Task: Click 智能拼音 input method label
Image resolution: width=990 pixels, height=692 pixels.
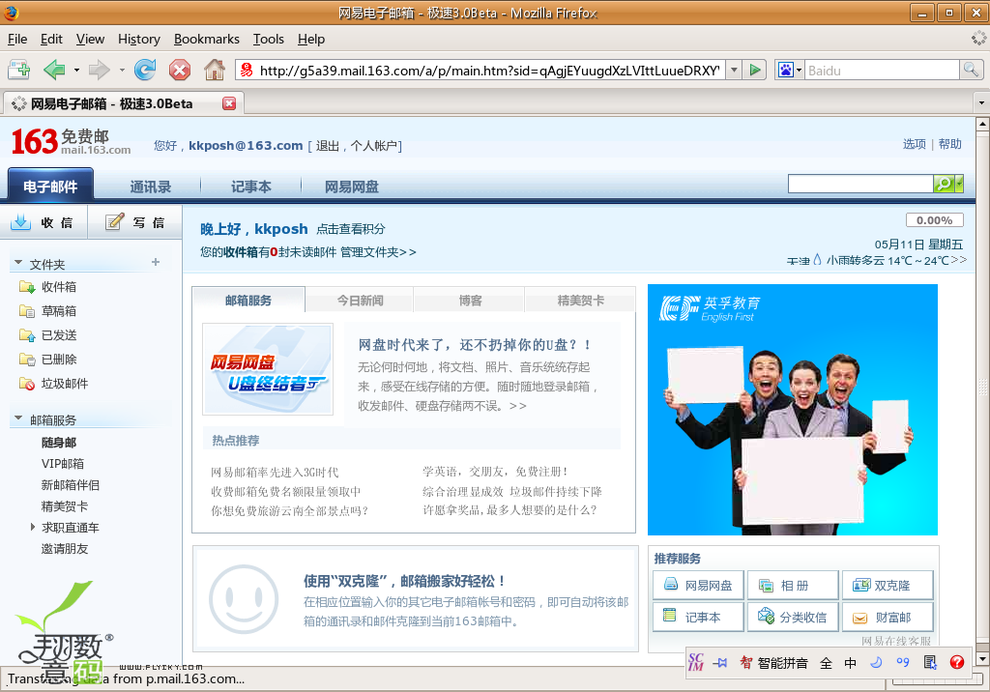Action: (x=783, y=663)
